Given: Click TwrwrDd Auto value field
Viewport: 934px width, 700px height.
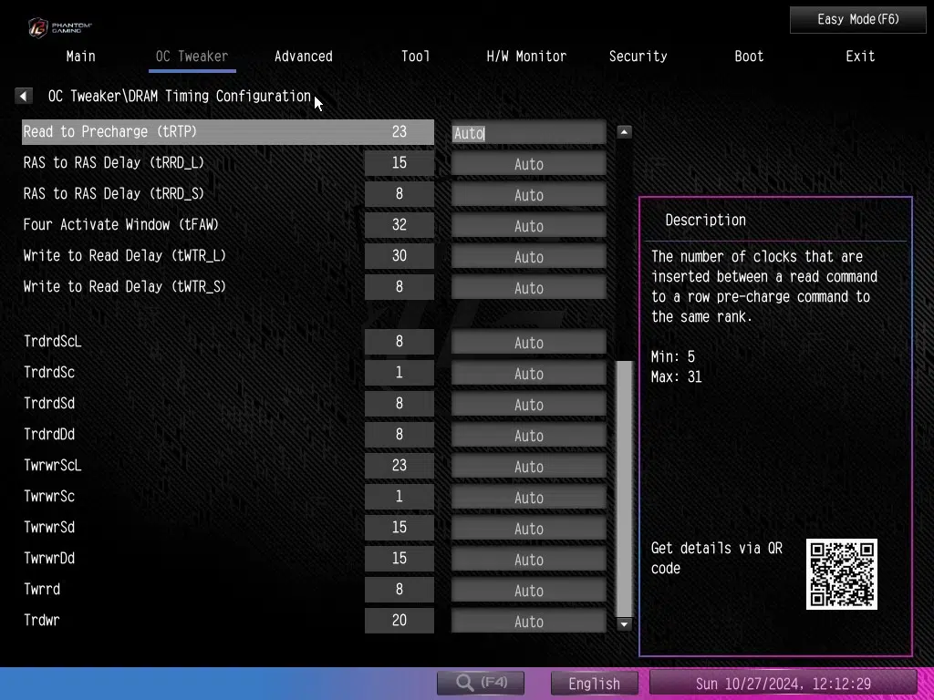Looking at the screenshot, I should [x=528, y=559].
